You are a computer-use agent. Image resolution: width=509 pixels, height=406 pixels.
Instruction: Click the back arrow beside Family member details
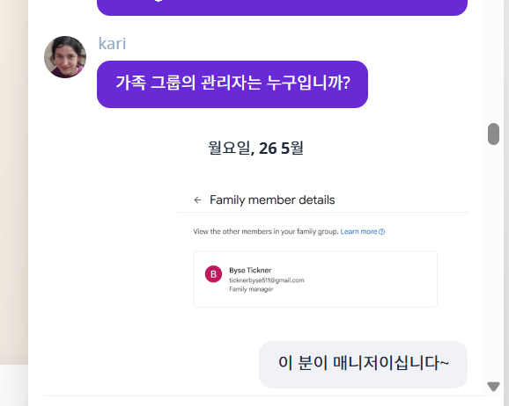[197, 200]
